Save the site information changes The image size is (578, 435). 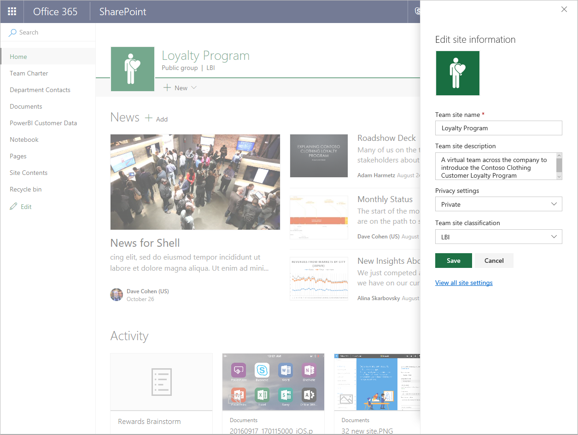453,260
